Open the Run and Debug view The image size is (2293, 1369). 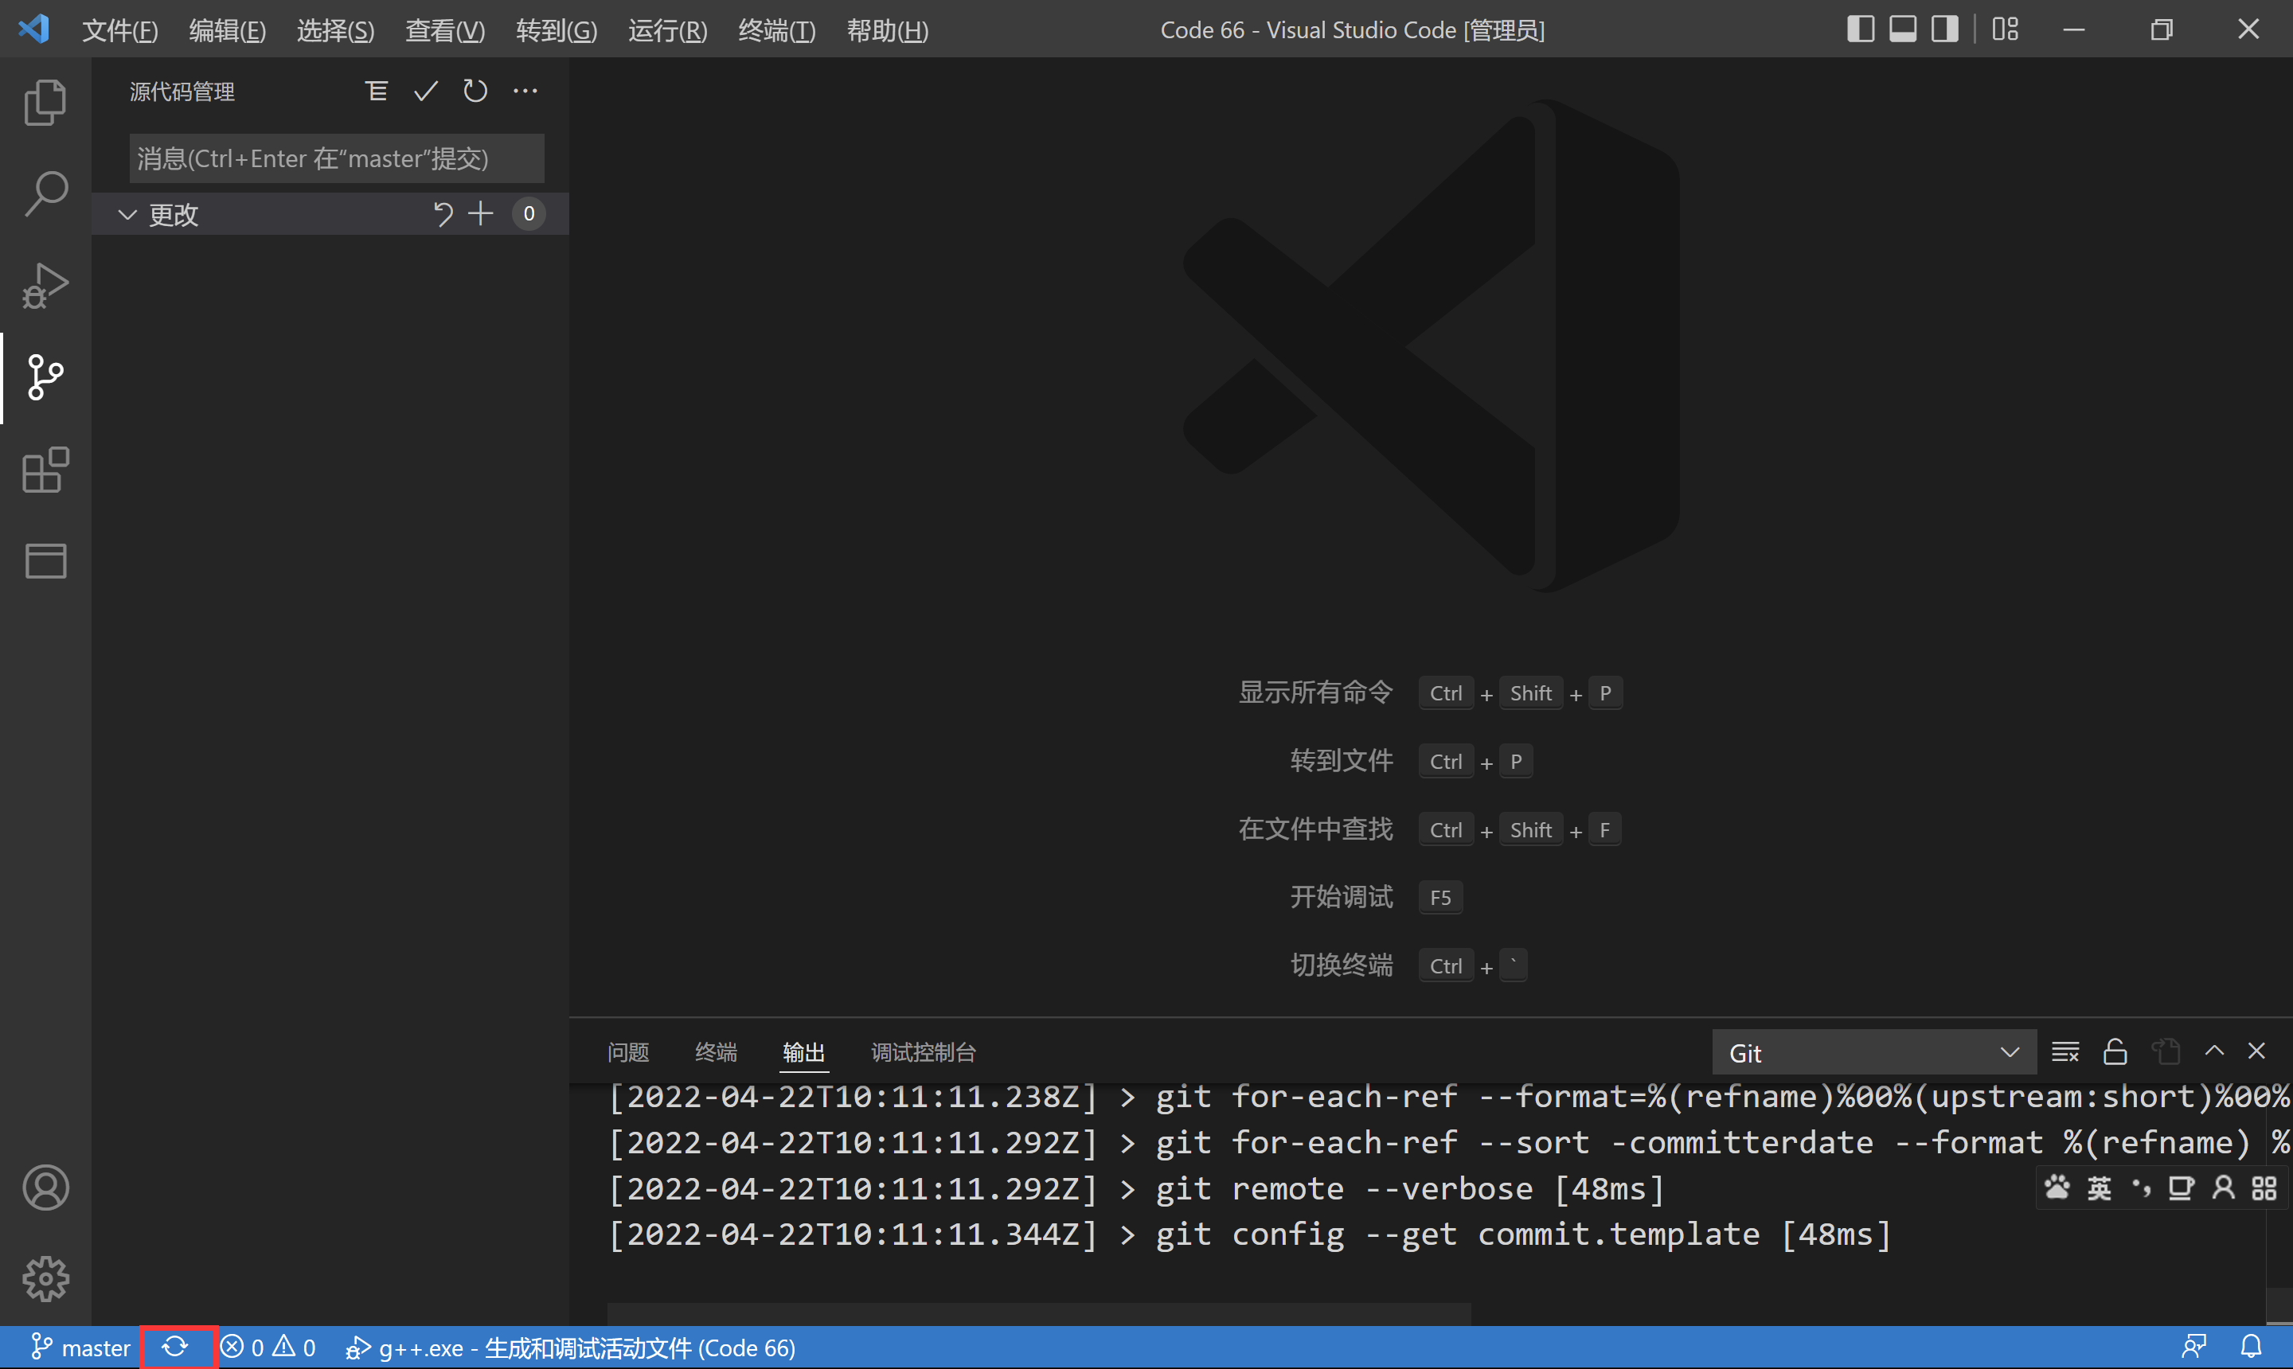(x=45, y=286)
